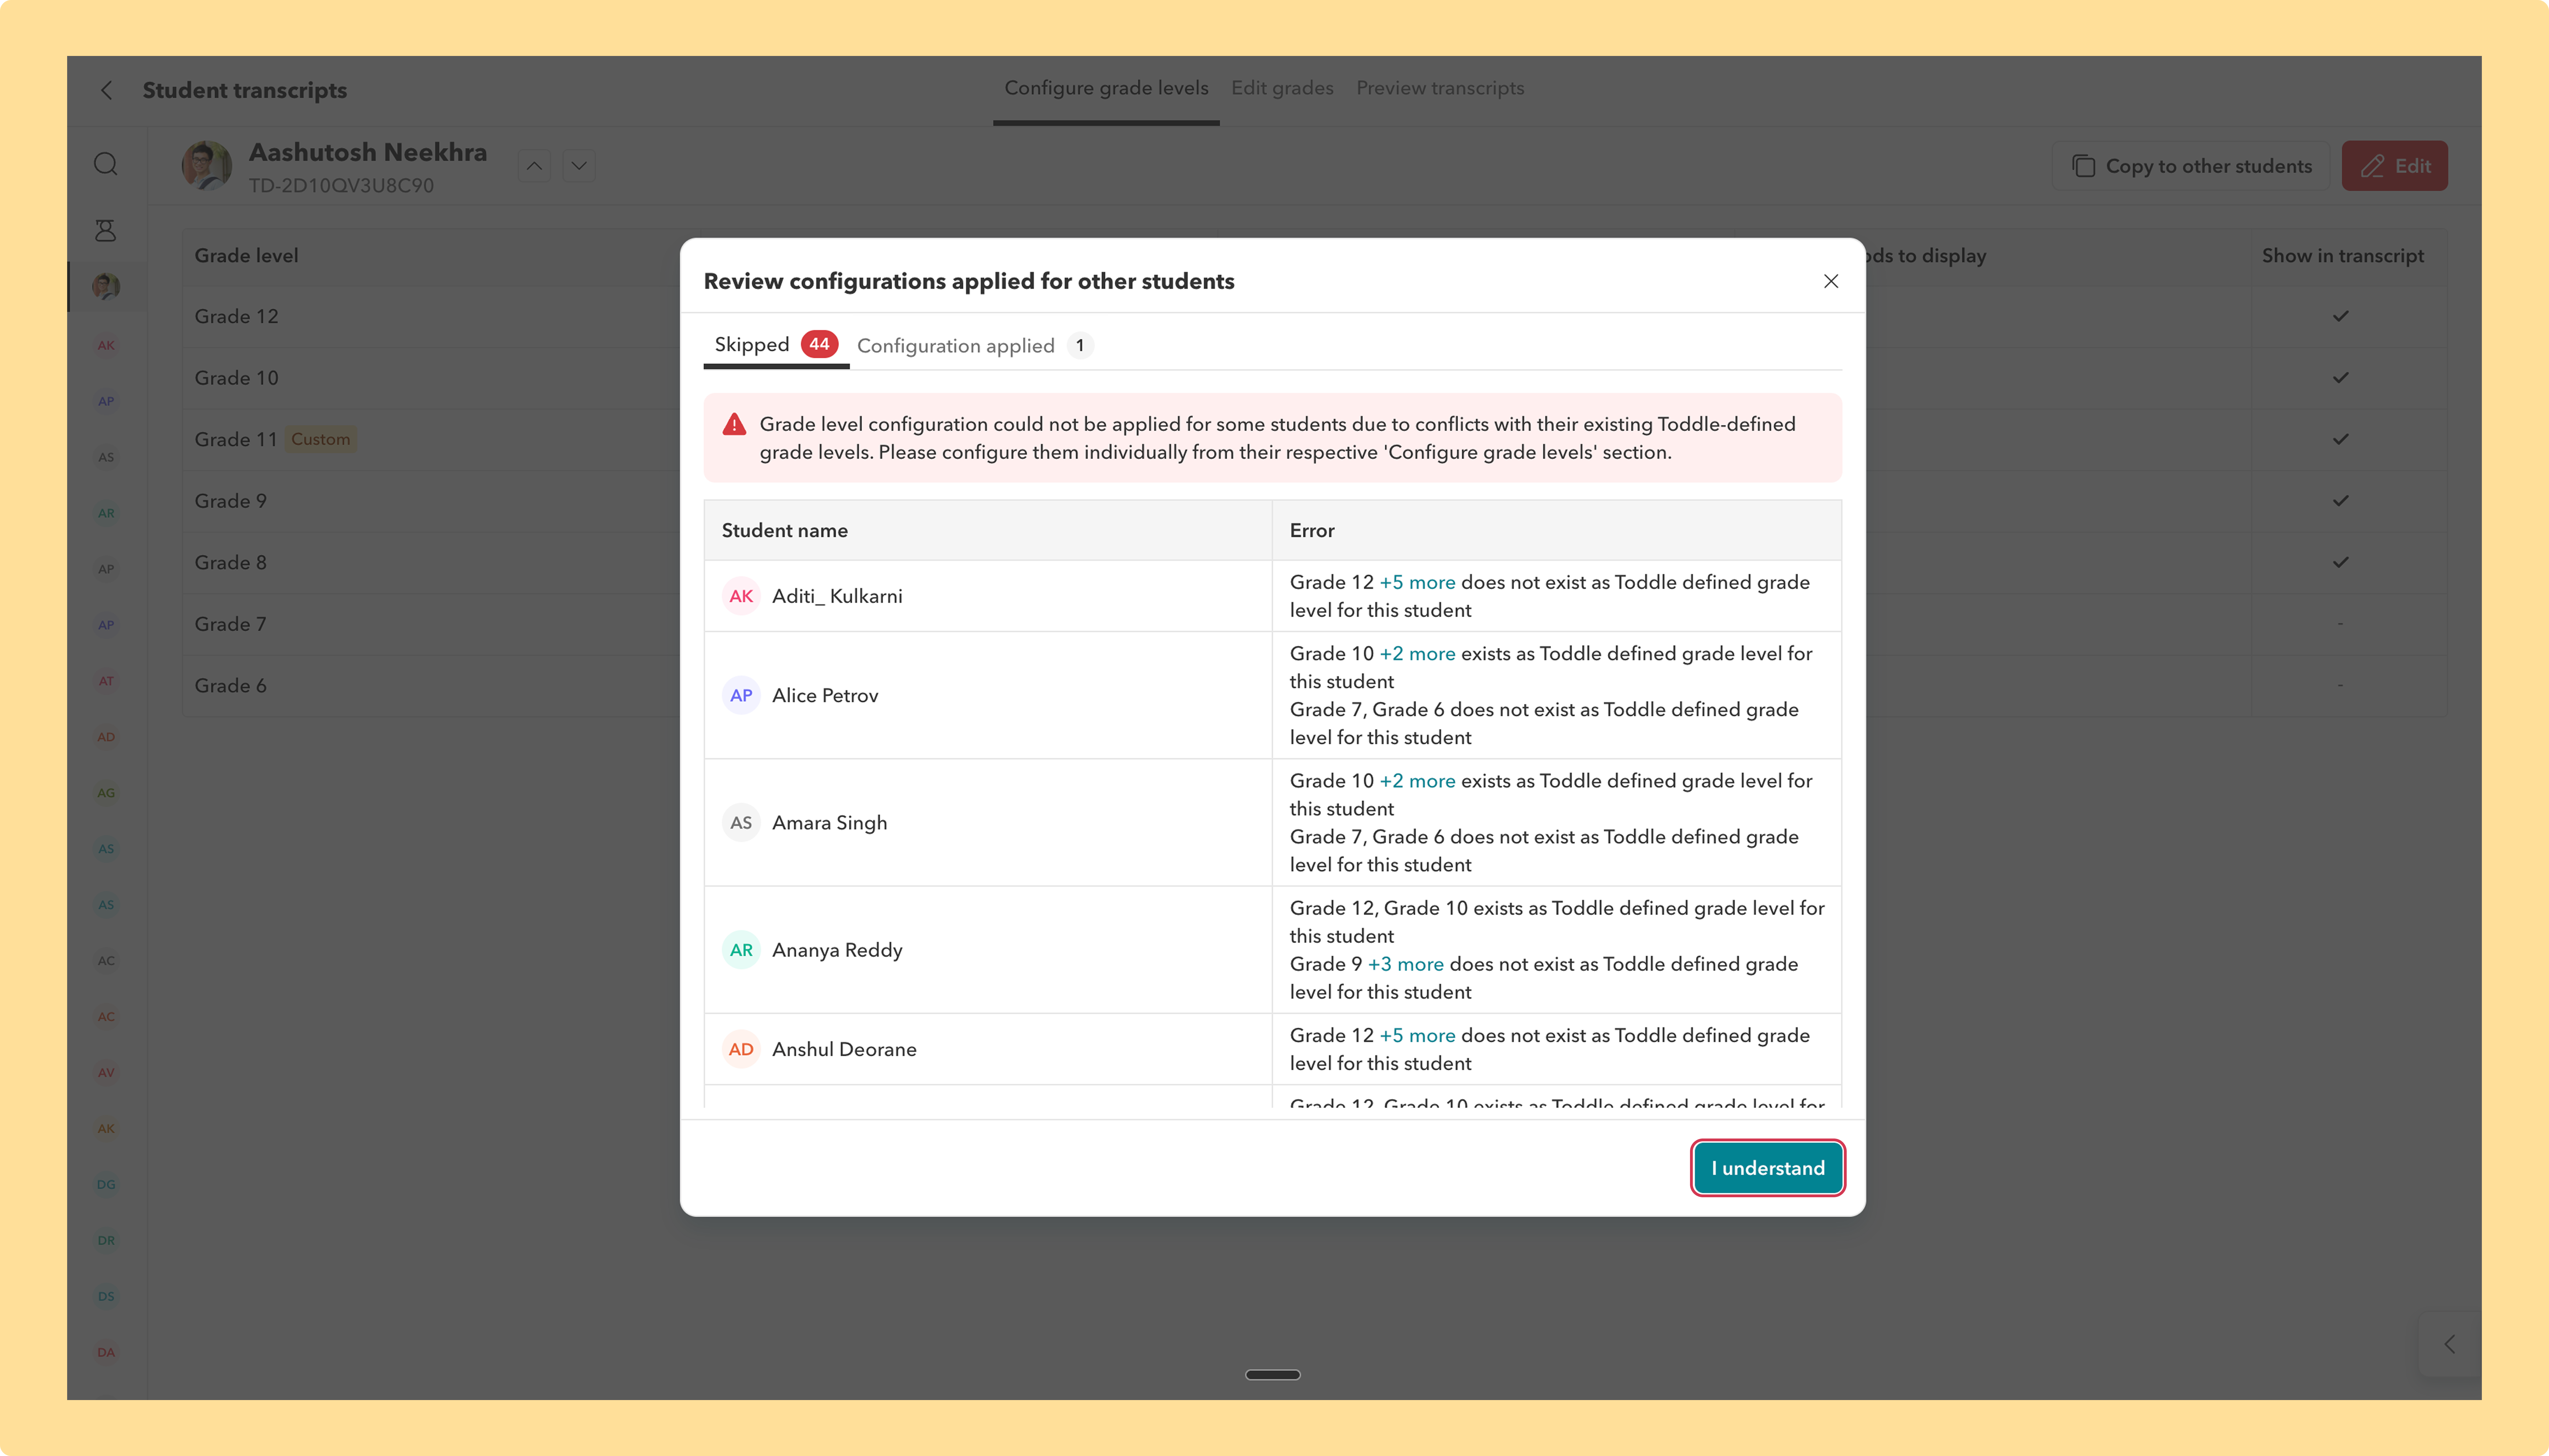
Task: Click the student list icon below search
Action: pyautogui.click(x=106, y=231)
